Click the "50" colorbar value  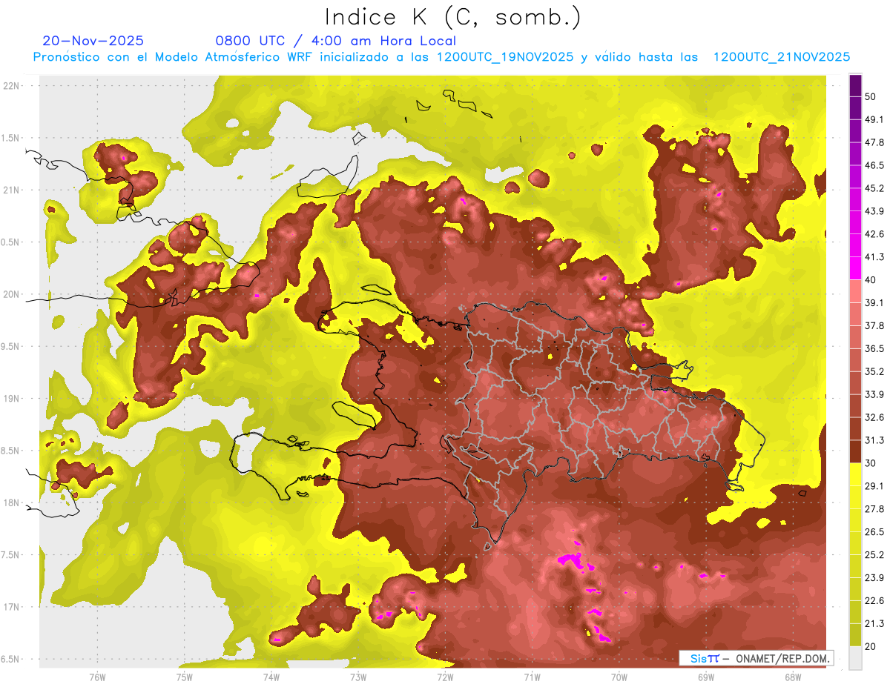pyautogui.click(x=871, y=96)
